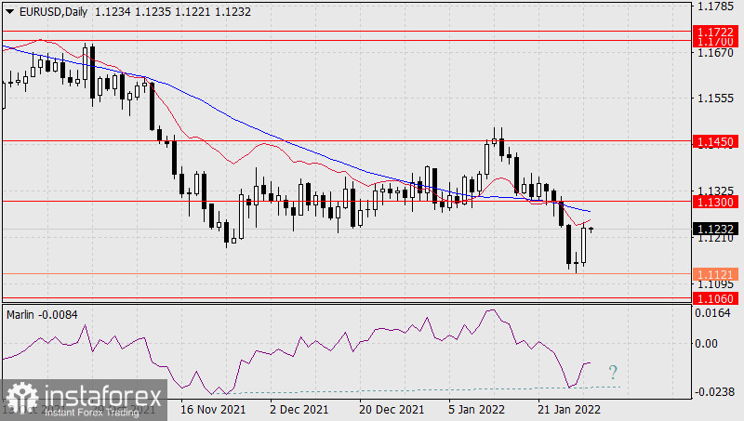Select the 1.1450 red price label
The width and height of the screenshot is (744, 421).
(x=716, y=141)
